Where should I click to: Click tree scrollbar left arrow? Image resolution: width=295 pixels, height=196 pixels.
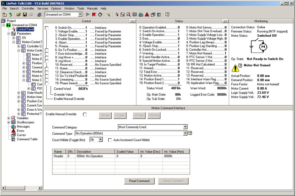[3, 188]
